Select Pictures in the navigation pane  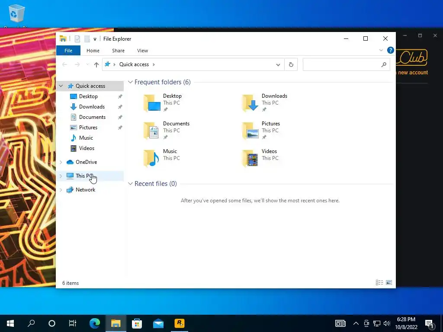pyautogui.click(x=88, y=128)
